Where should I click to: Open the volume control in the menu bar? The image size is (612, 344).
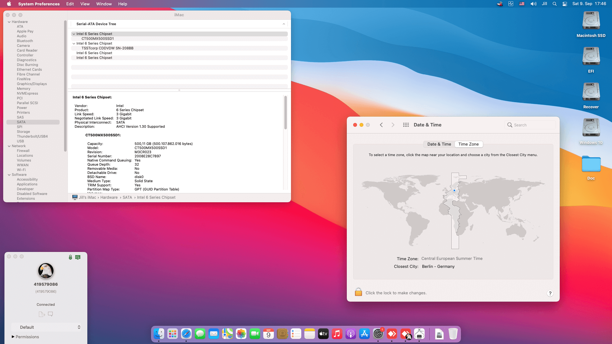[533, 4]
